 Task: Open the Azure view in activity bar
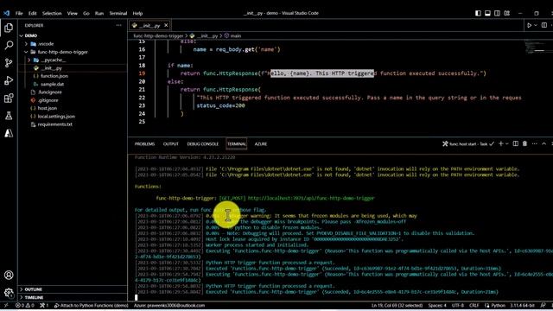9,133
